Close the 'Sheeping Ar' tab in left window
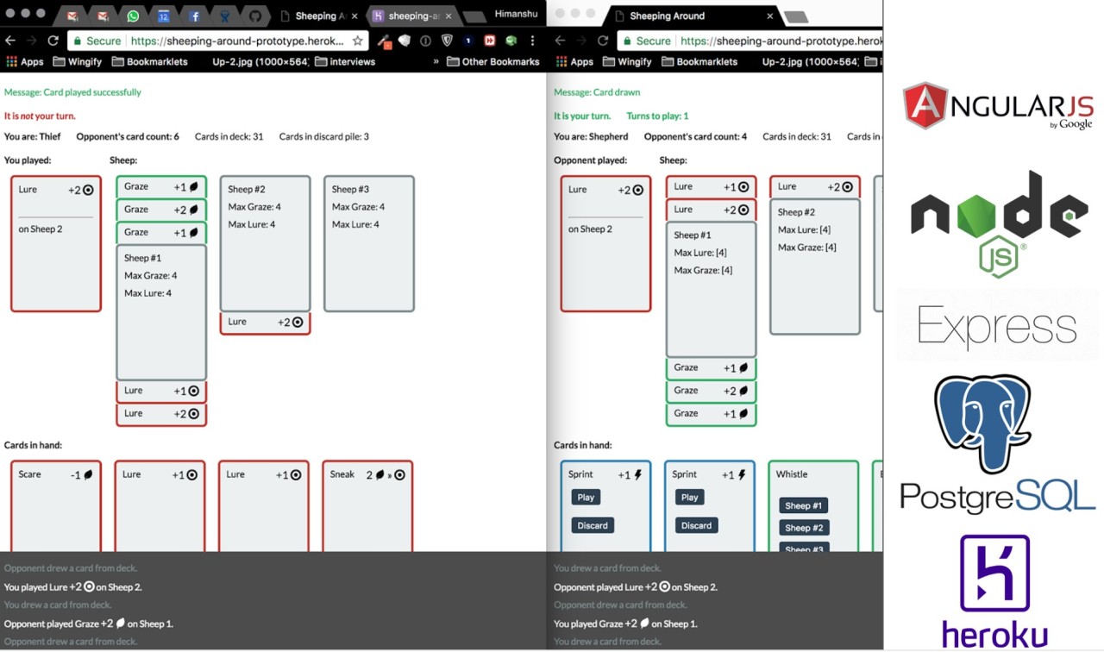The image size is (1104, 652). tap(354, 16)
